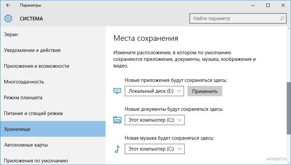The height and width of the screenshot is (165, 291).
Task: Expand the new music location dropdown
Action: click(155, 149)
